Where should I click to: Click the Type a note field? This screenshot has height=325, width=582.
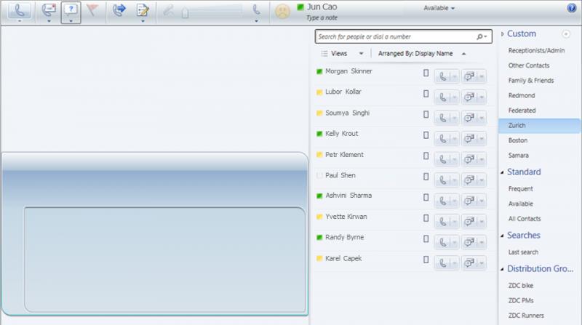coord(322,17)
